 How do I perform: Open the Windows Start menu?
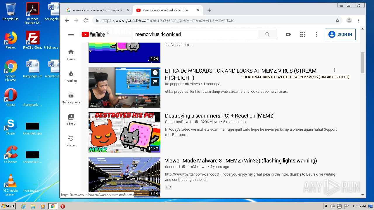[8, 206]
